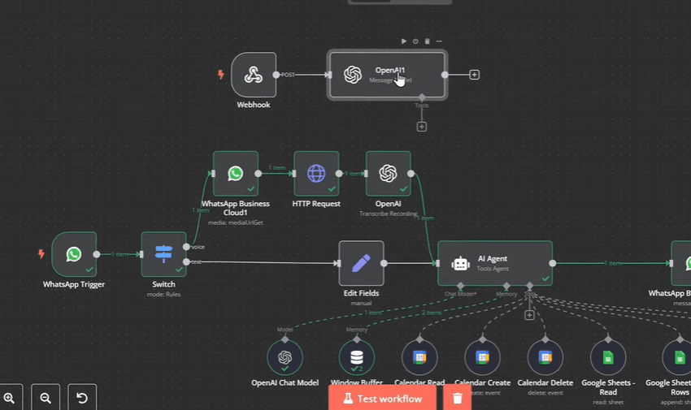Add a tool under OpenAI1 Tools plus

pos(422,127)
